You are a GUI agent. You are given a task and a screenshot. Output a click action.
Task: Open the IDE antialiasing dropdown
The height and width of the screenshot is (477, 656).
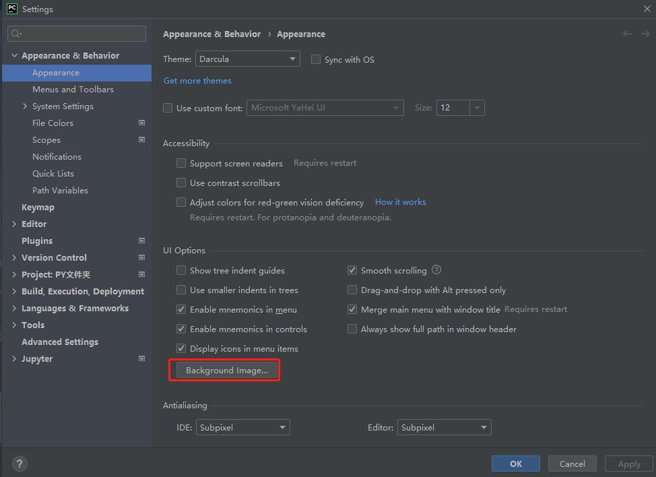point(242,427)
